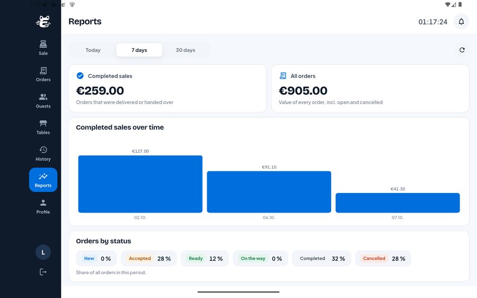Image resolution: width=477 pixels, height=298 pixels.
Task: Select the 7 days tab
Action: (x=139, y=50)
